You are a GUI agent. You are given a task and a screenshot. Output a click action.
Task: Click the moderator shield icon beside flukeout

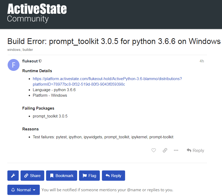tap(40, 61)
